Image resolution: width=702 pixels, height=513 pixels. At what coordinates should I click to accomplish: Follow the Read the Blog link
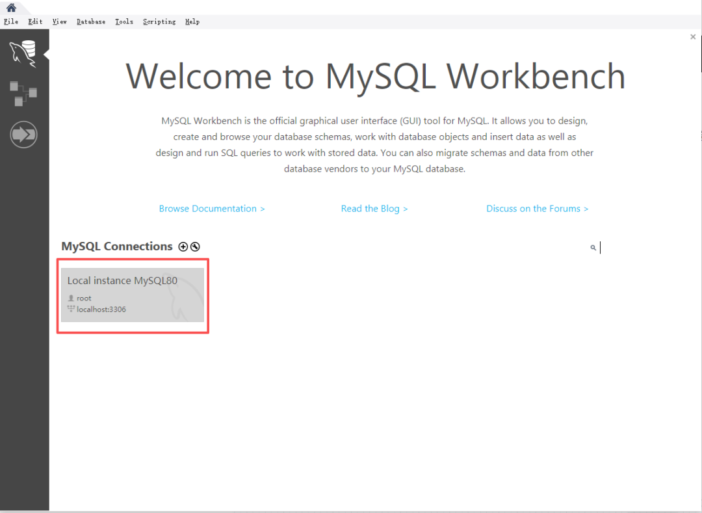point(374,209)
